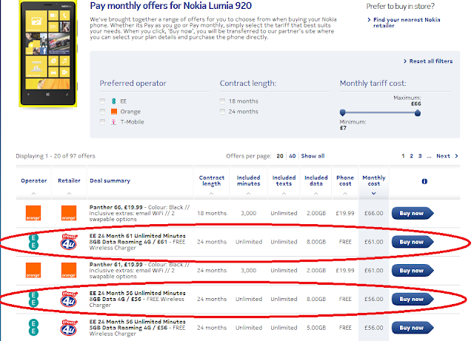Tick the Orange operator checkbox
This screenshot has width=474, height=341.
pyautogui.click(x=102, y=112)
